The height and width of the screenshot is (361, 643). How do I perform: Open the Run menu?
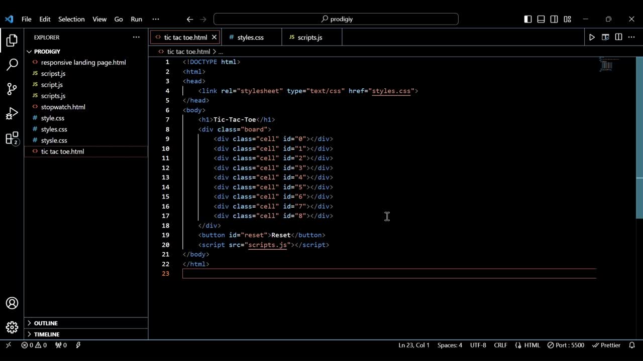tap(137, 19)
